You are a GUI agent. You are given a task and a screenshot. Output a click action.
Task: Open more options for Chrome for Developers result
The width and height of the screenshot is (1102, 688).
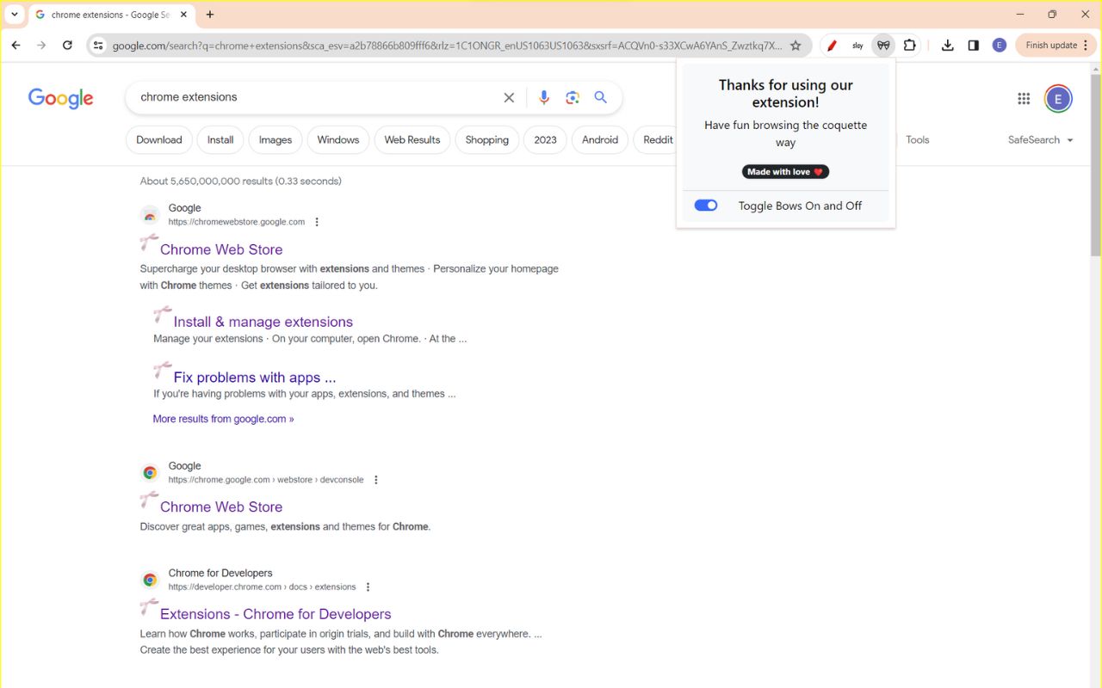368,587
